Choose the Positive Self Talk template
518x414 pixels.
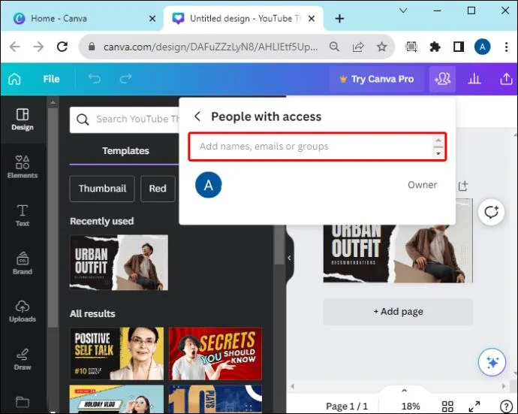pos(117,353)
